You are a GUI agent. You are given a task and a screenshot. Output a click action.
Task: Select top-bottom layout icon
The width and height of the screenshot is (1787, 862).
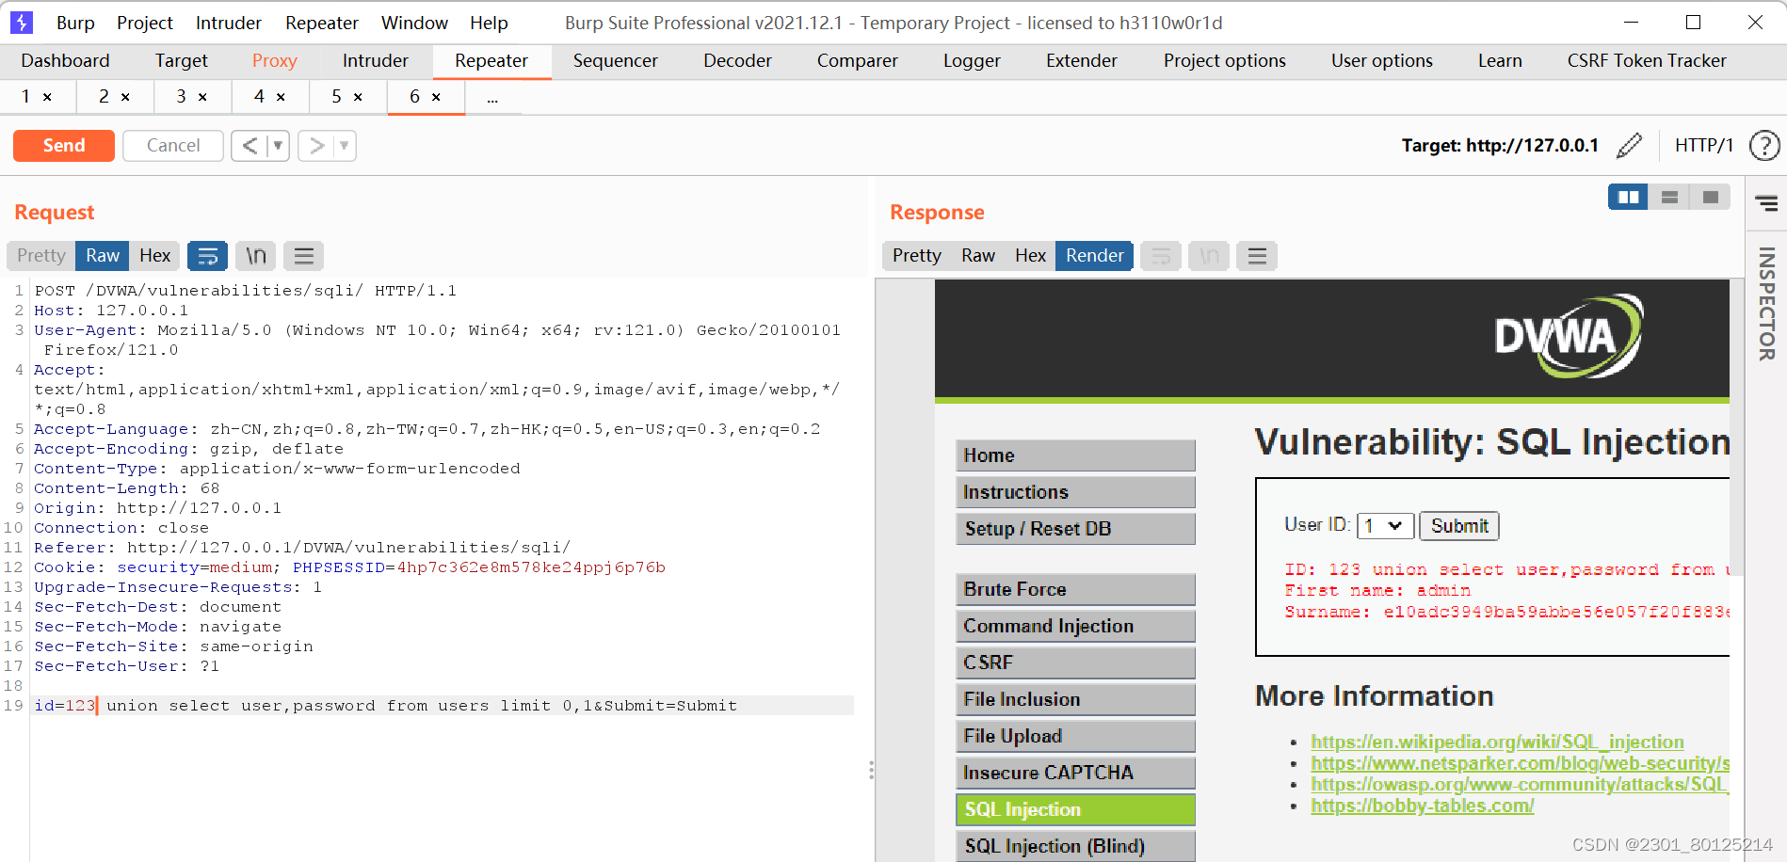pos(1669,197)
